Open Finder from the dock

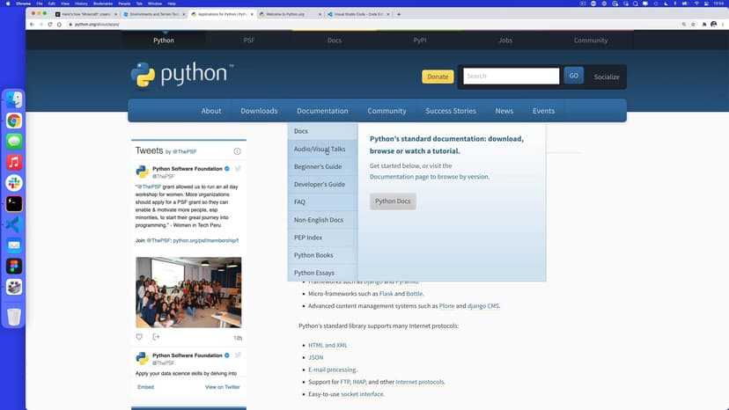pos(14,101)
